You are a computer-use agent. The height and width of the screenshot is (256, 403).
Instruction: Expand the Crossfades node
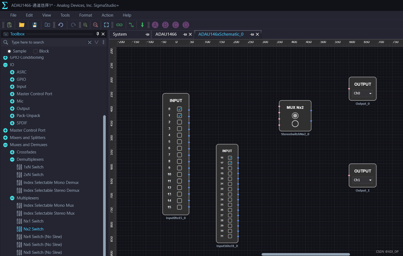12,152
